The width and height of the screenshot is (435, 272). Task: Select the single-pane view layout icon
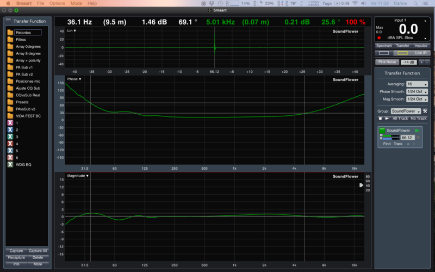tap(384, 53)
